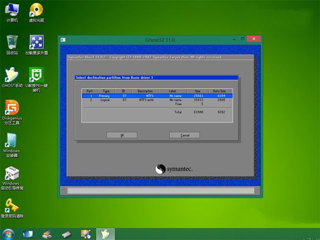
Task: Open the 加载更多外置 desktop shortcut
Action: coord(36,45)
